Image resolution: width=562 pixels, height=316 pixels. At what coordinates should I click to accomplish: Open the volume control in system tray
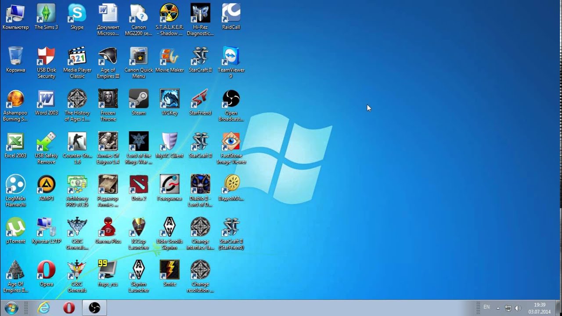point(518,308)
